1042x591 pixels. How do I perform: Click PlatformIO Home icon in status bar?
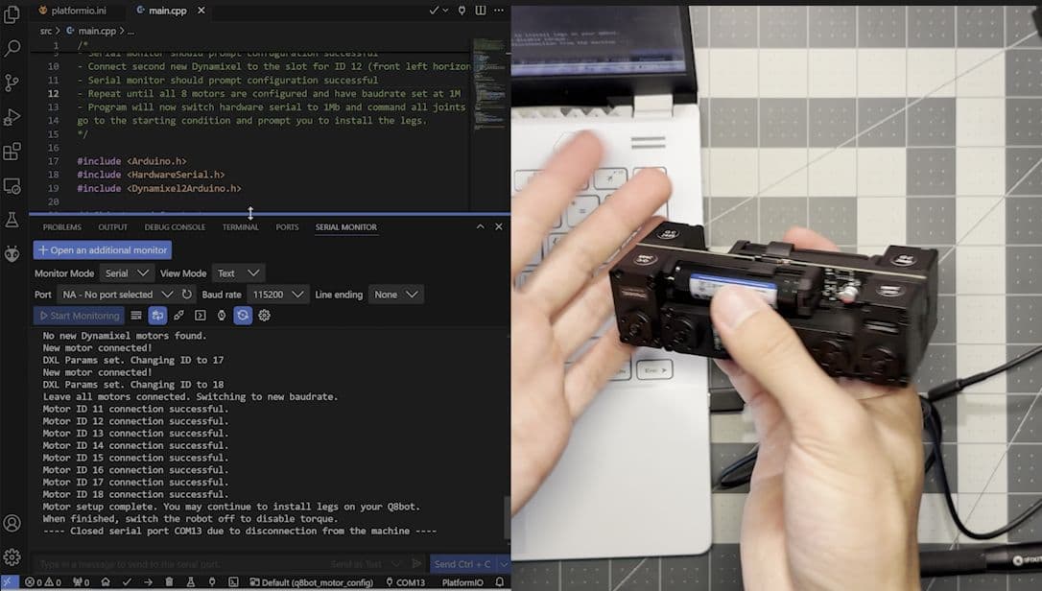pyautogui.click(x=105, y=582)
